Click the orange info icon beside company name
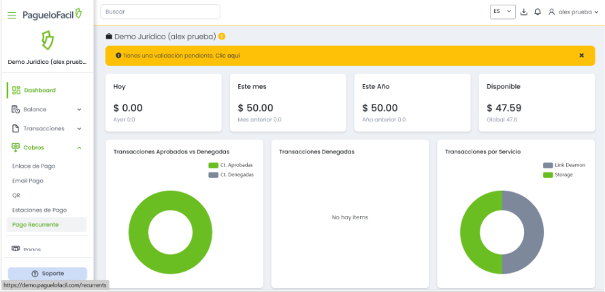Viewport: 605px width, 292px height. [x=222, y=36]
